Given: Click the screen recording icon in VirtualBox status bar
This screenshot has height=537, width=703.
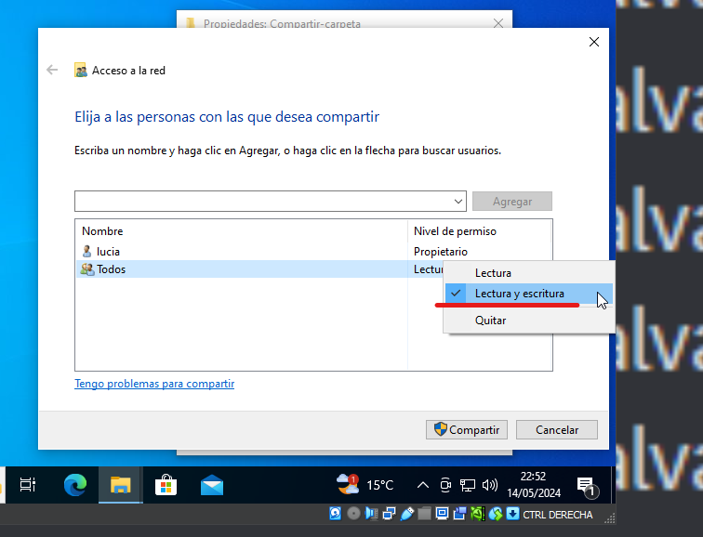Looking at the screenshot, I should [459, 513].
